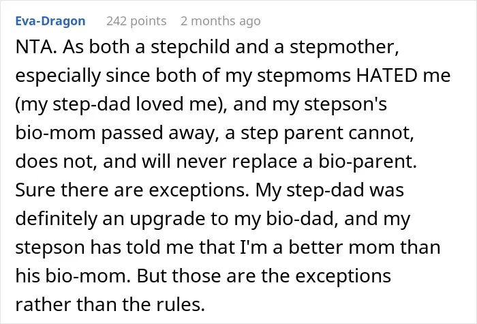The width and height of the screenshot is (477, 324).
Task: Click the word stepson's in third line
Action: 345,104
